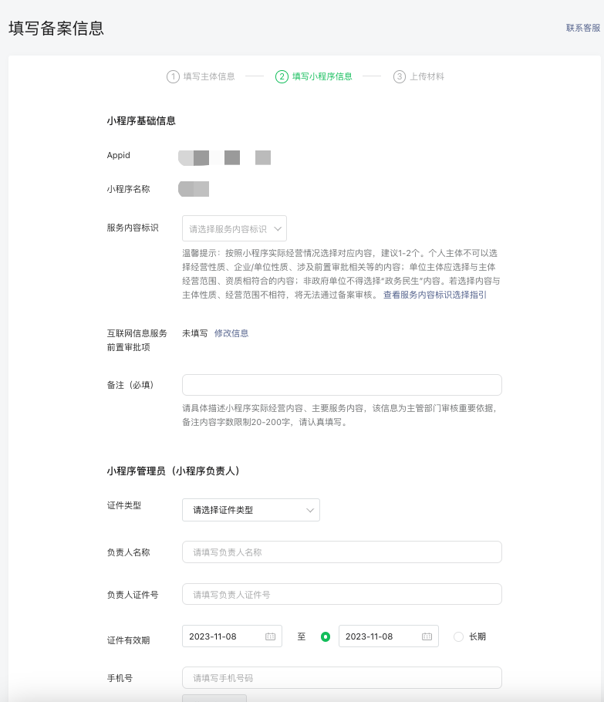Click the green circled number 2 icon
This screenshot has width=604, height=702.
[x=282, y=76]
